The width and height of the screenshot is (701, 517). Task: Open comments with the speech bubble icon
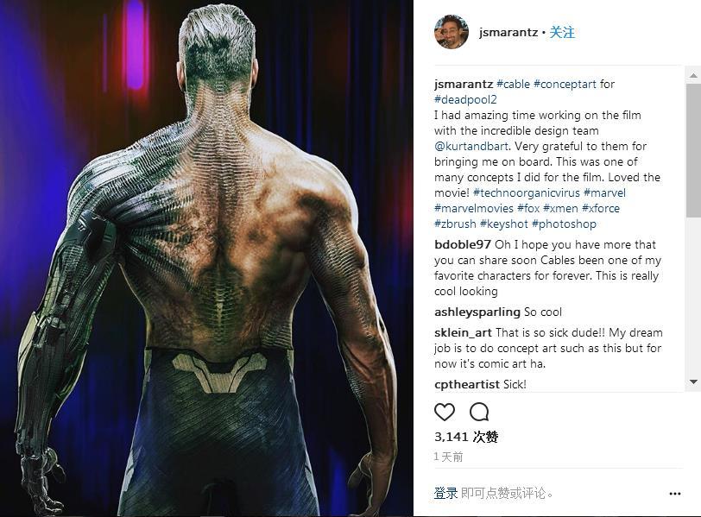[x=479, y=412]
